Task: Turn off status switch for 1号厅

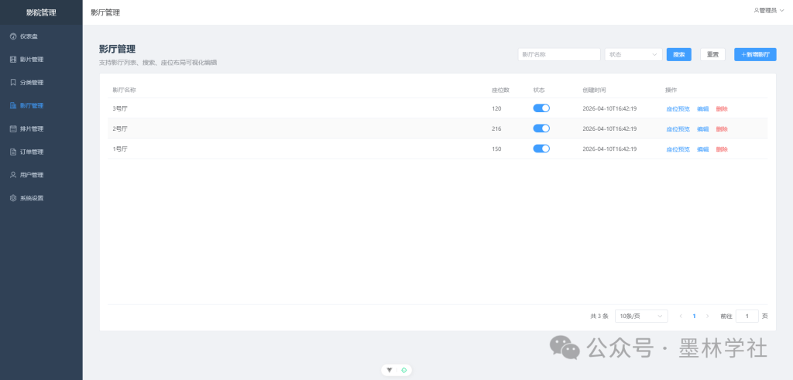Action: pos(541,149)
